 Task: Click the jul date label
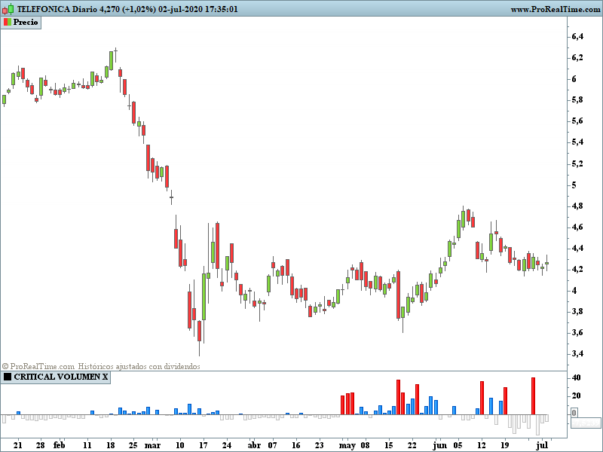click(x=542, y=445)
